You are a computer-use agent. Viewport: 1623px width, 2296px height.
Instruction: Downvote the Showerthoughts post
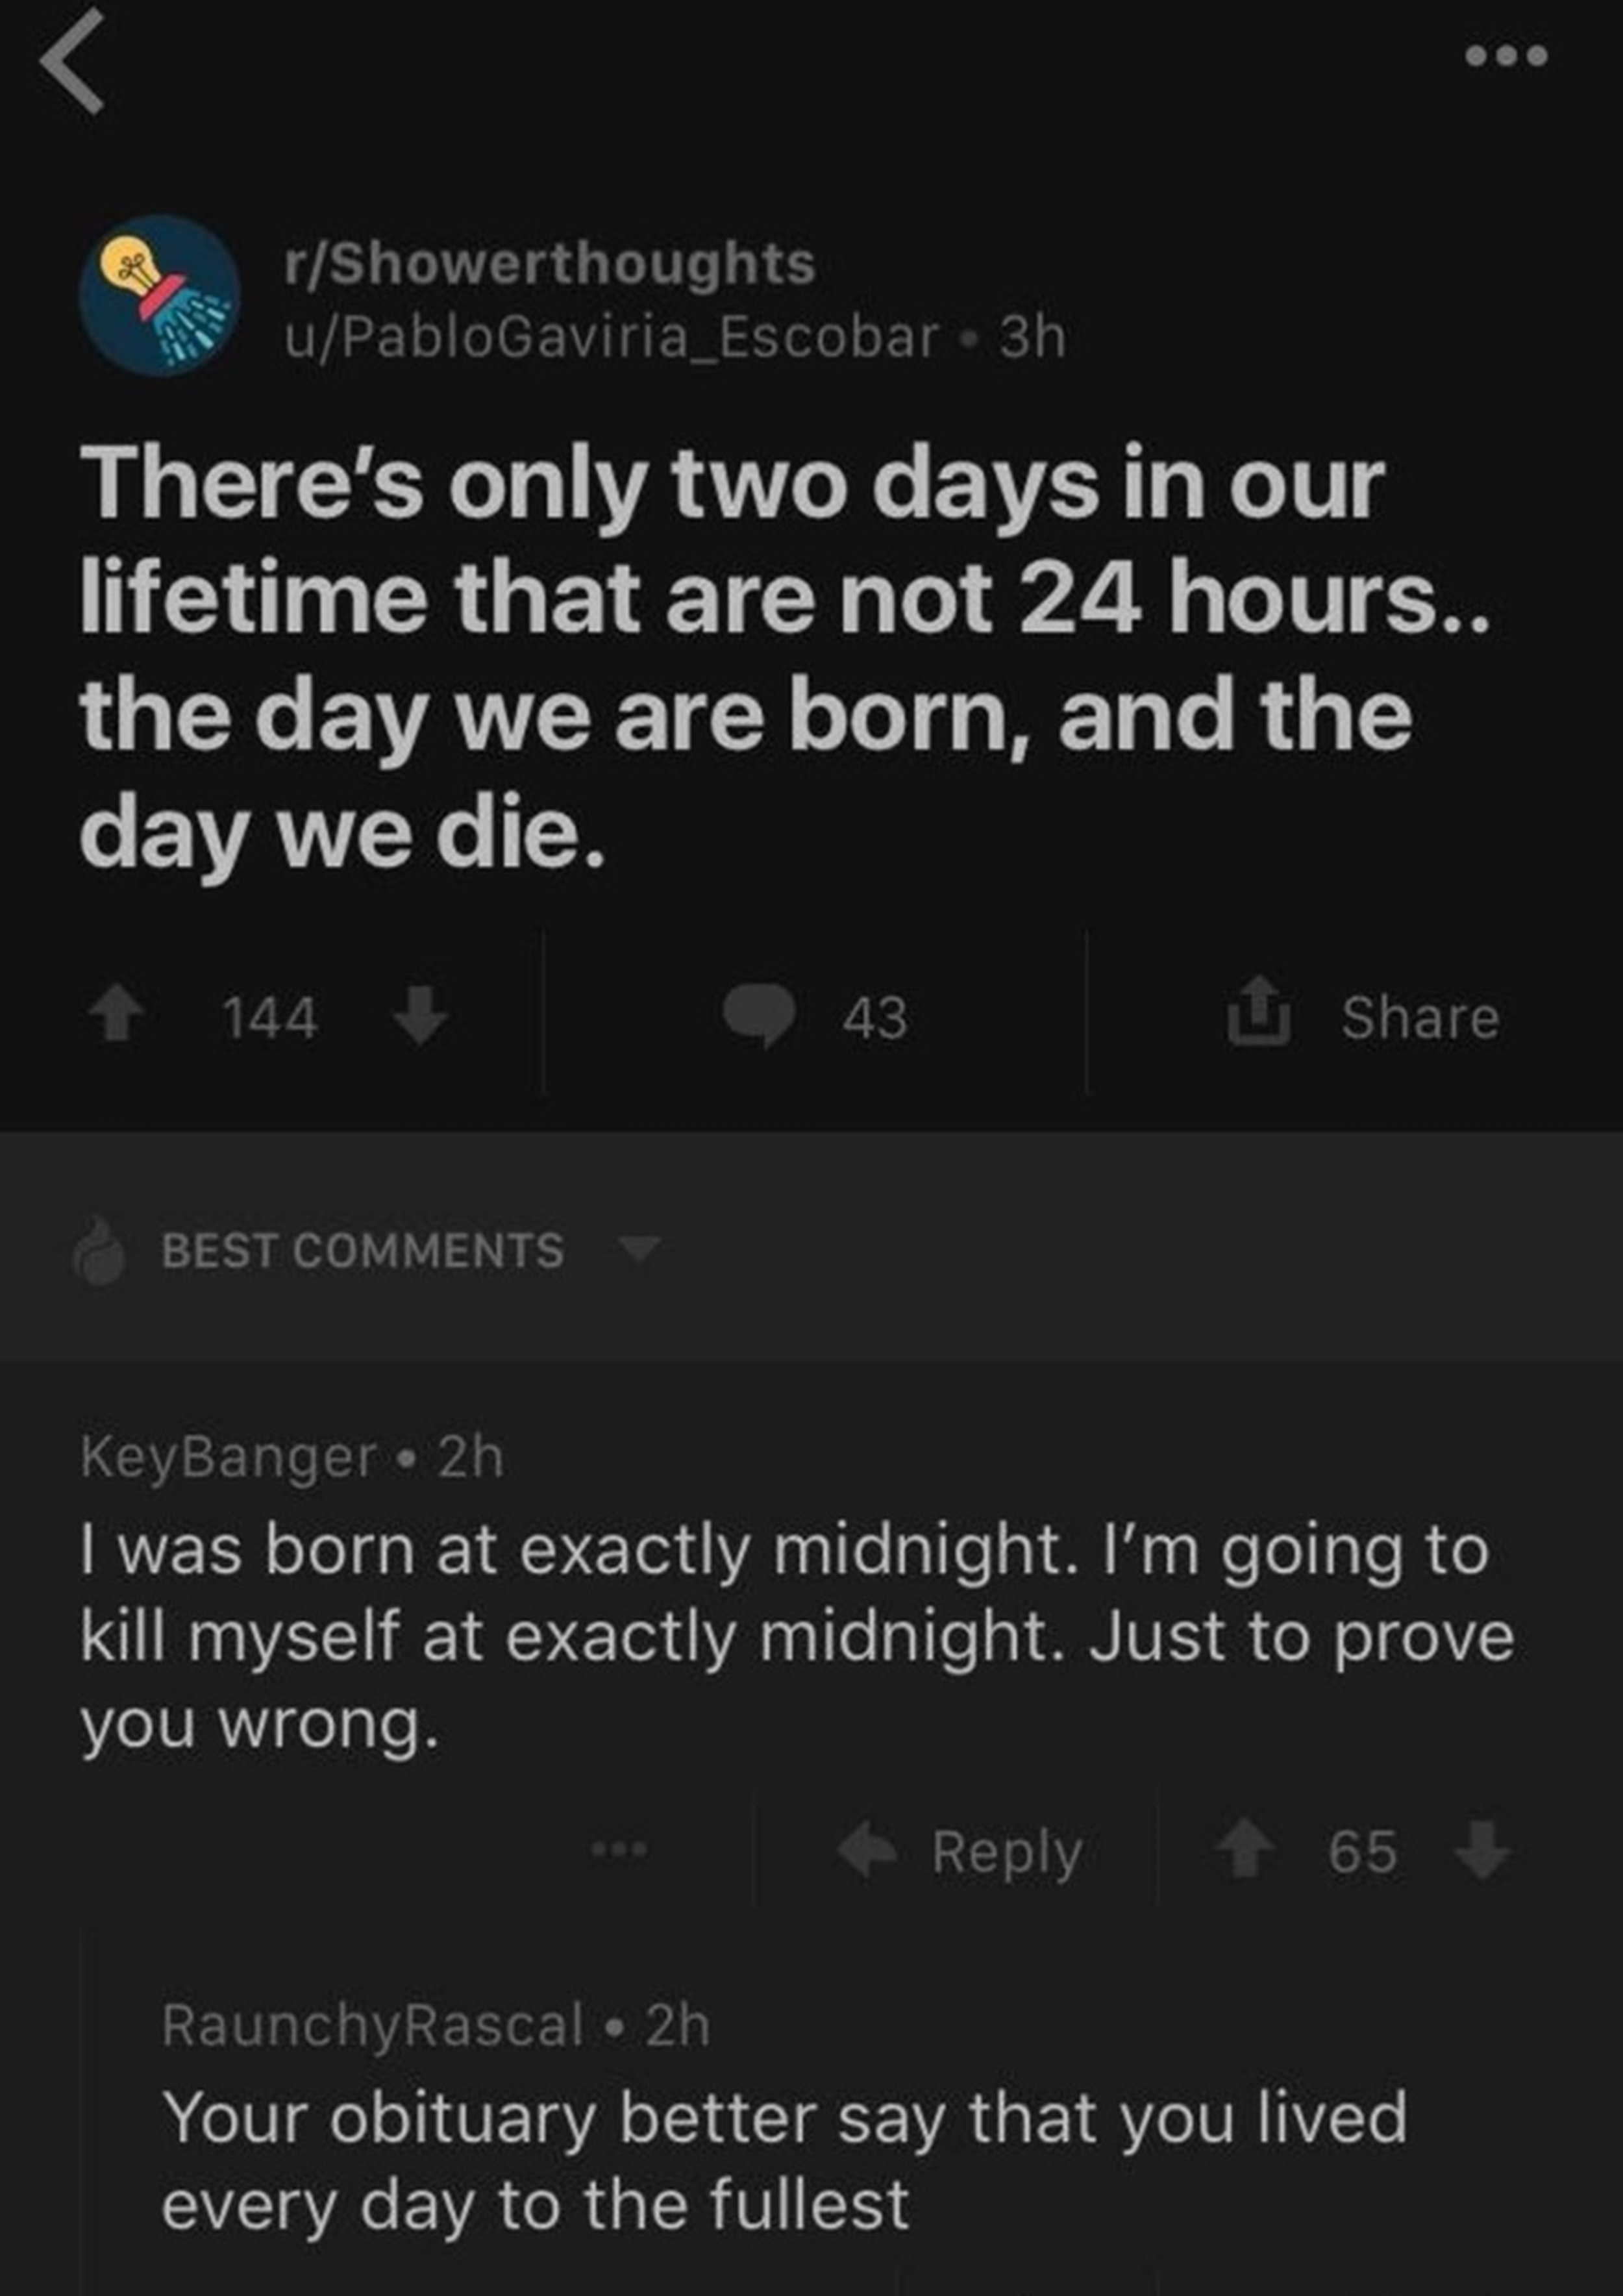420,1015
